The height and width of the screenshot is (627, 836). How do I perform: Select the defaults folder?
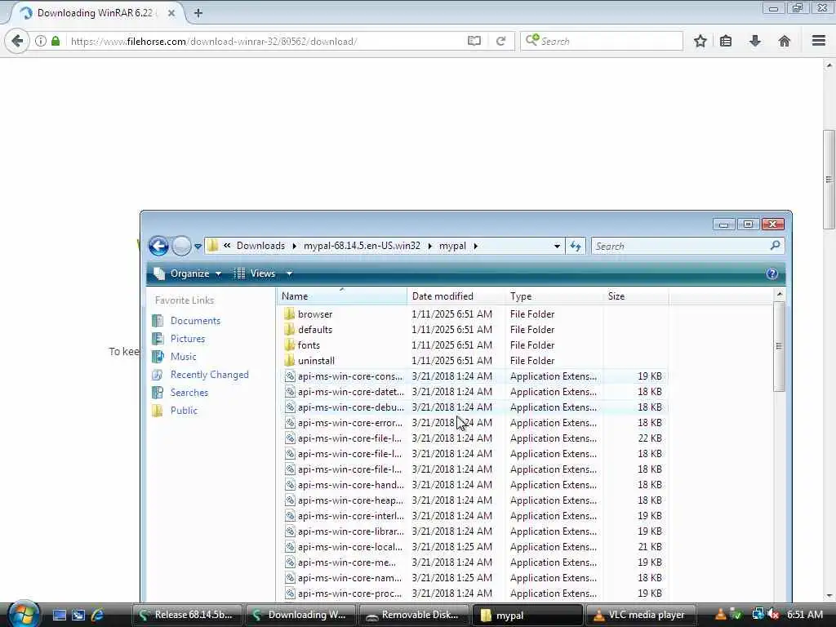pos(315,330)
